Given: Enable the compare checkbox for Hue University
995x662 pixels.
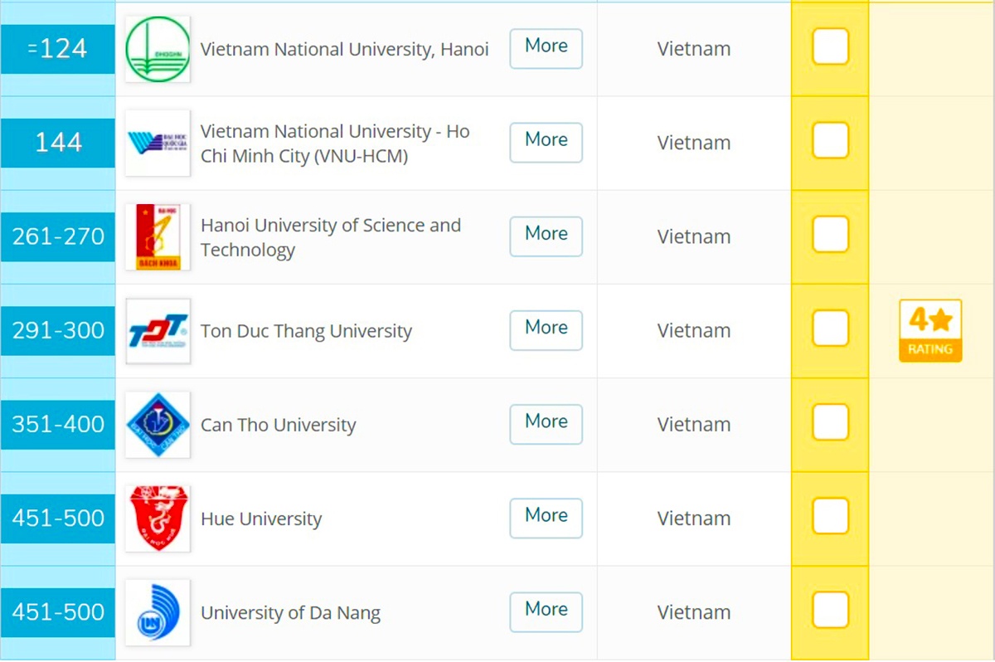Looking at the screenshot, I should tap(829, 515).
